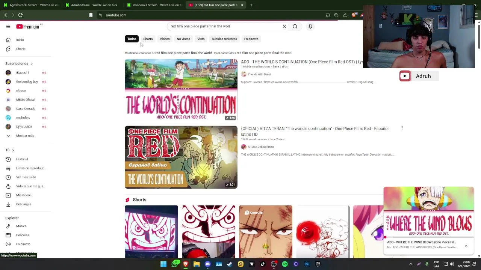The width and height of the screenshot is (481, 270).
Task: Open browser zoom magnifier in address bar
Action: [336, 15]
